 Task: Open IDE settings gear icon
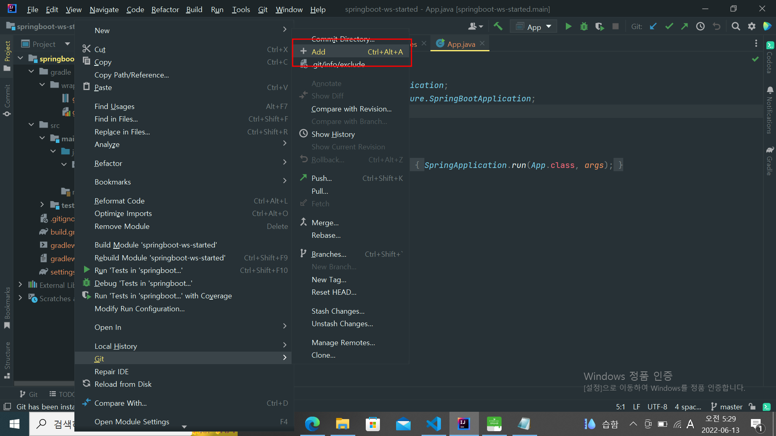pos(752,27)
